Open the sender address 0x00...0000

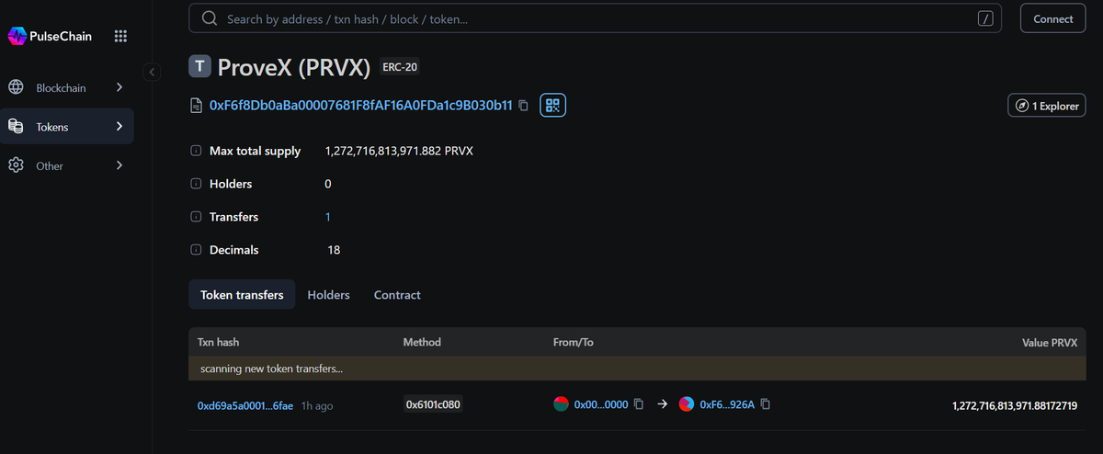click(x=601, y=404)
